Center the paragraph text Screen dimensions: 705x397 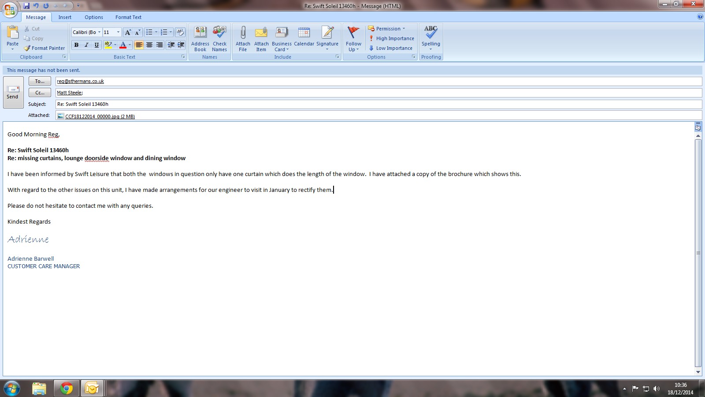[x=149, y=45]
